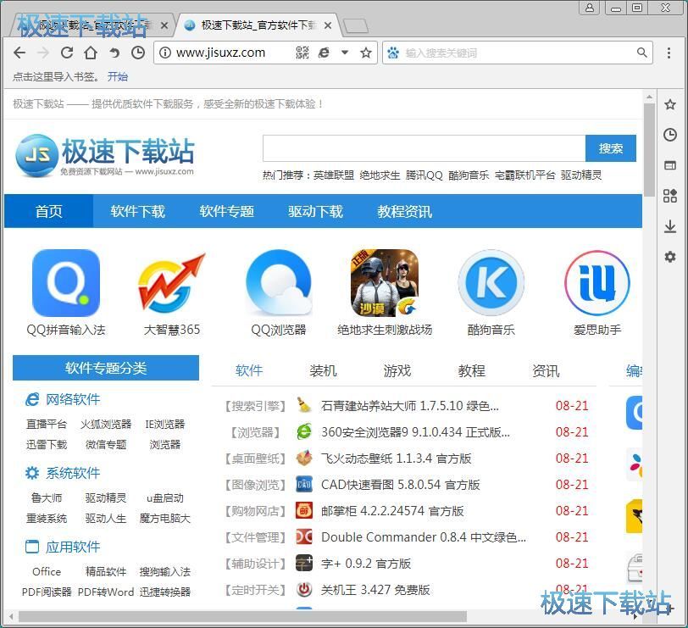
Task: Select 软件下载 in the navigation bar
Action: pos(138,211)
